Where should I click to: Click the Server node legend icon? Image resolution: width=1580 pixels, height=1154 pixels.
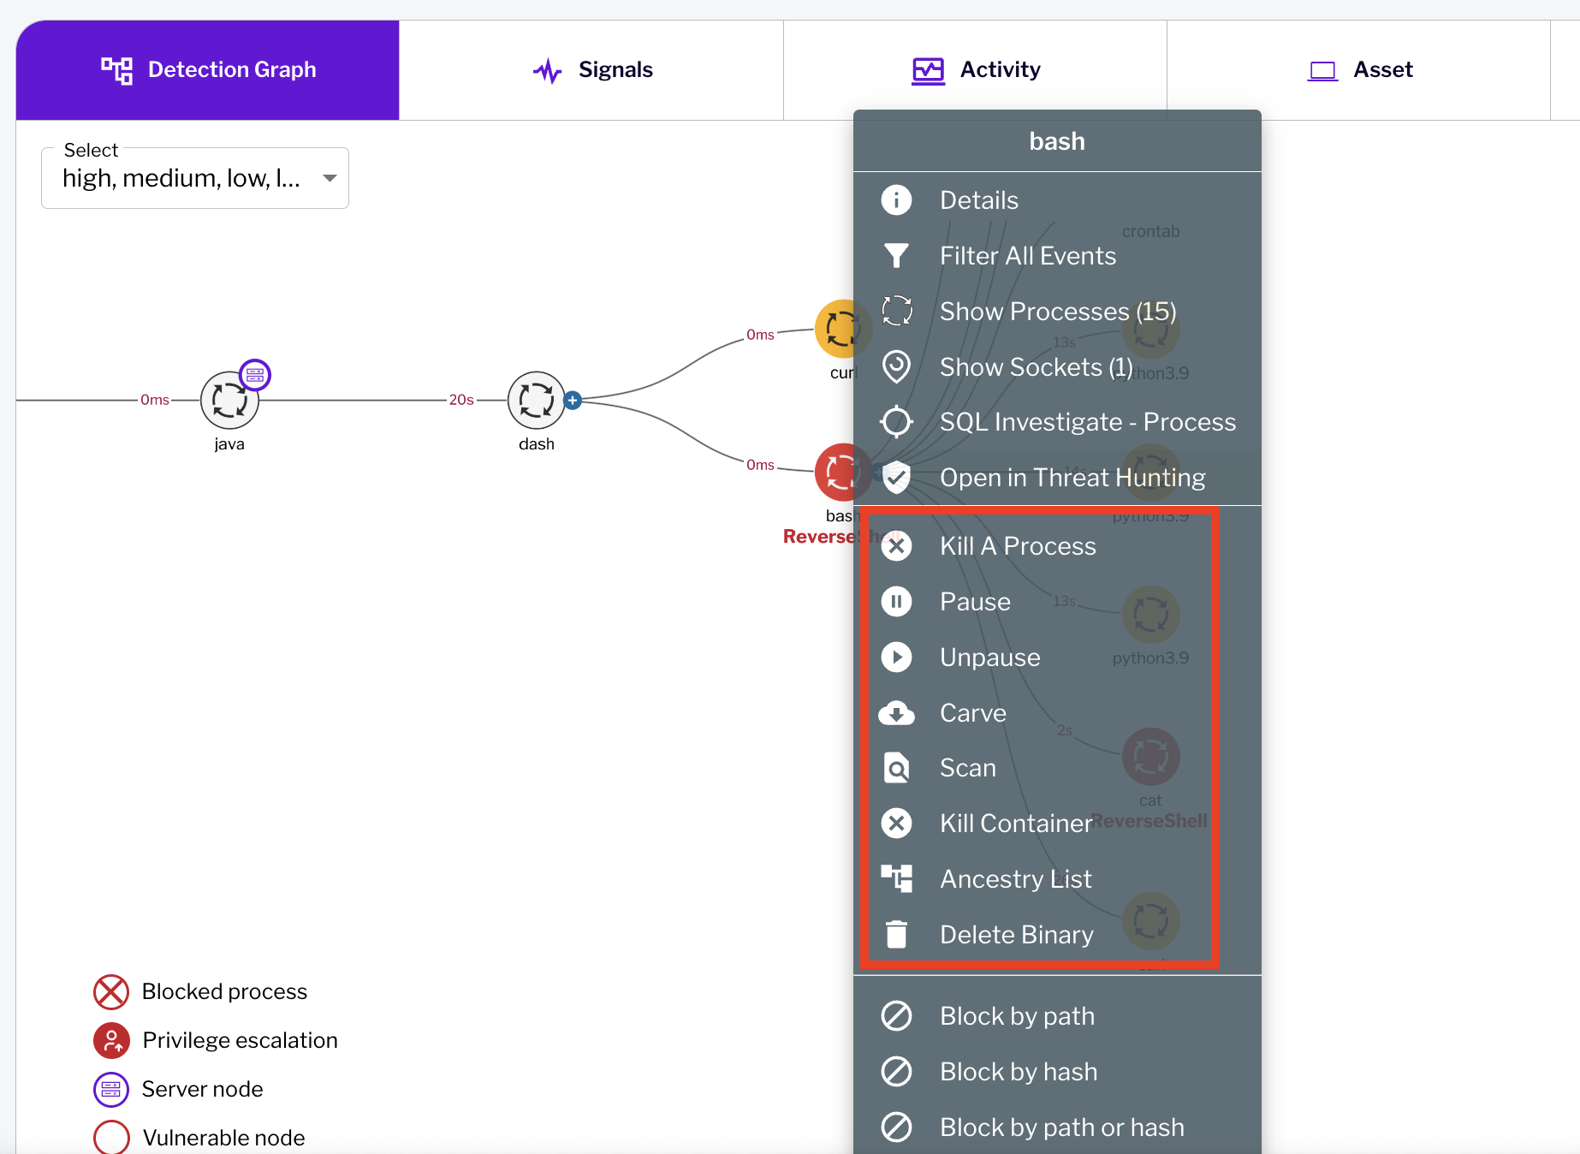pyautogui.click(x=111, y=1089)
